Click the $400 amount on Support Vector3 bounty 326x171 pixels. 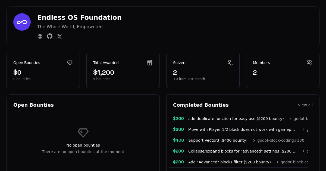point(178,140)
